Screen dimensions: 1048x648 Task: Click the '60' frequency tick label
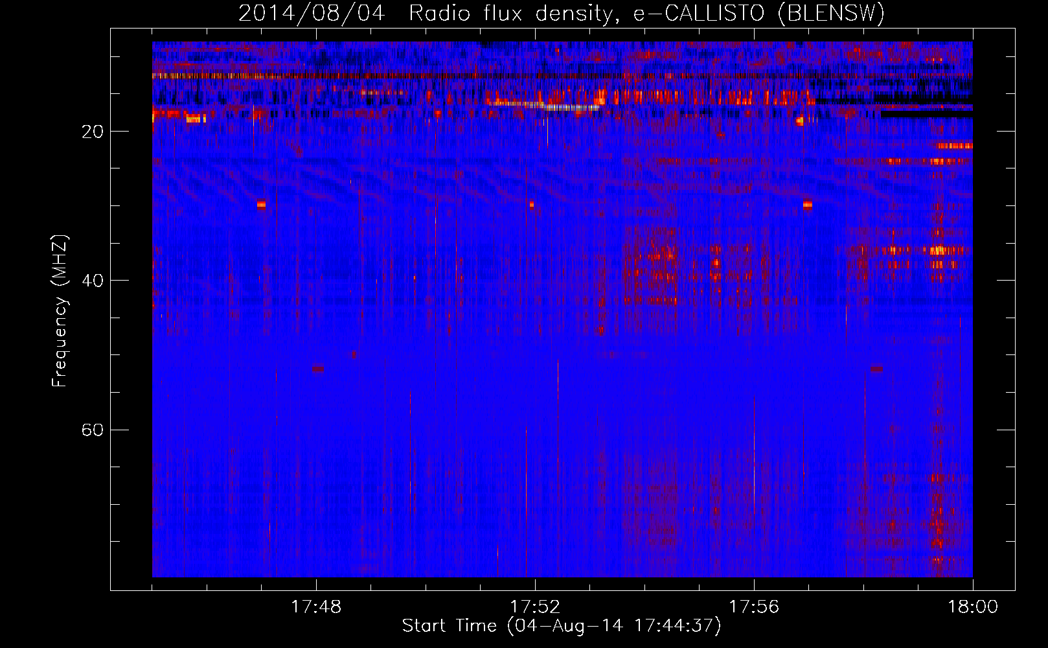click(93, 430)
